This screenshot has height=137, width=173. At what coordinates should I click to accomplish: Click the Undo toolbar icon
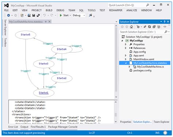click(x=45, y=15)
